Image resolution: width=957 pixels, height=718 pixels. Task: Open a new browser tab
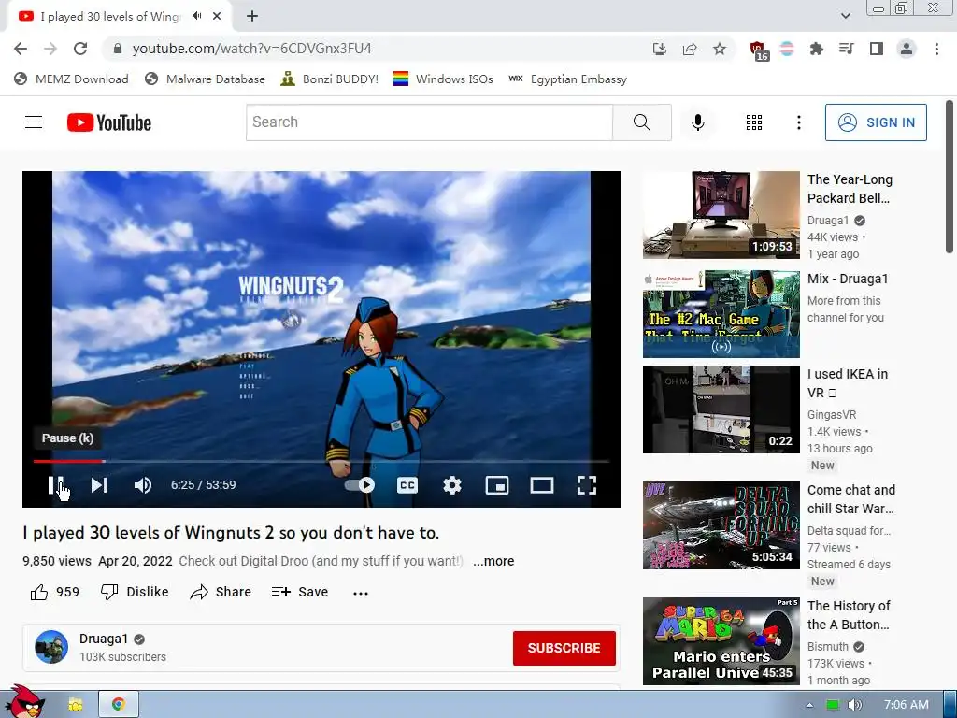[x=252, y=17]
